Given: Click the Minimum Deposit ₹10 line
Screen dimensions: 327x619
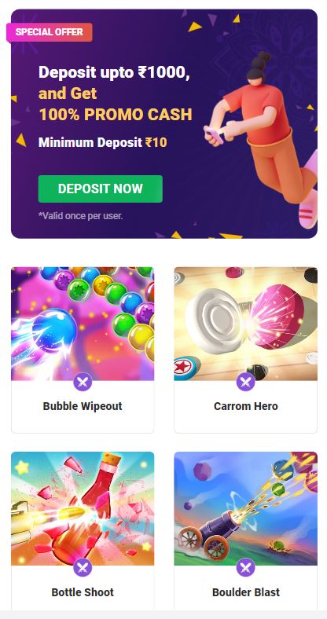Looking at the screenshot, I should 103,142.
